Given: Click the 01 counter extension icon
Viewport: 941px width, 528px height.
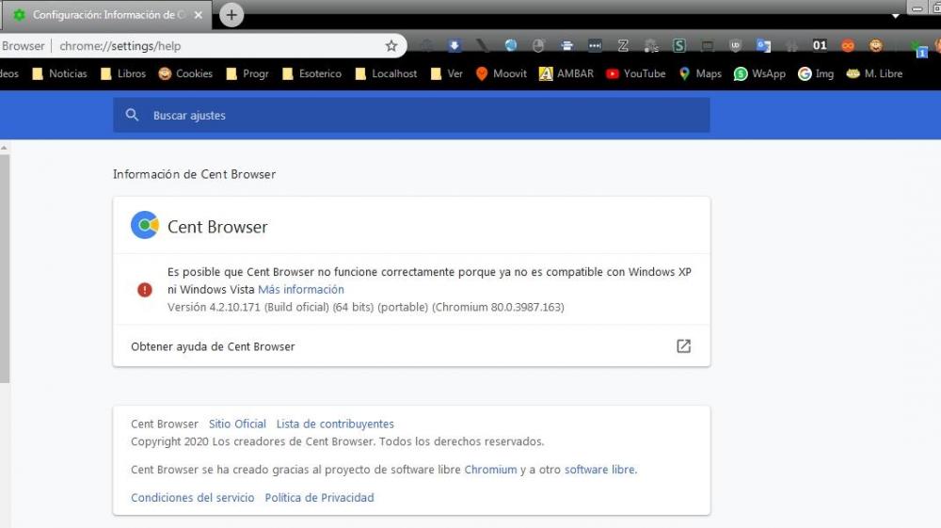Looking at the screenshot, I should point(820,45).
